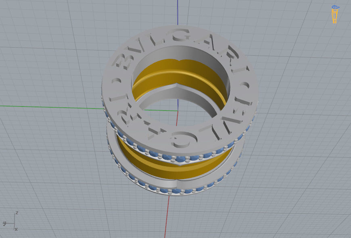Image resolution: width=351 pixels, height=238 pixels.
Task: Select the yellow-and-blue wireframe light object
Action: click(334, 15)
